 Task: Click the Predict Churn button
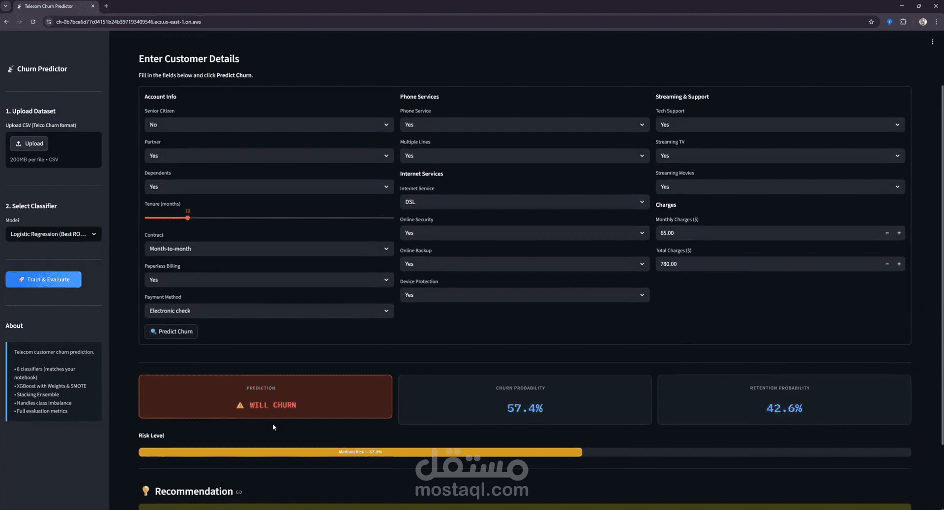point(171,332)
